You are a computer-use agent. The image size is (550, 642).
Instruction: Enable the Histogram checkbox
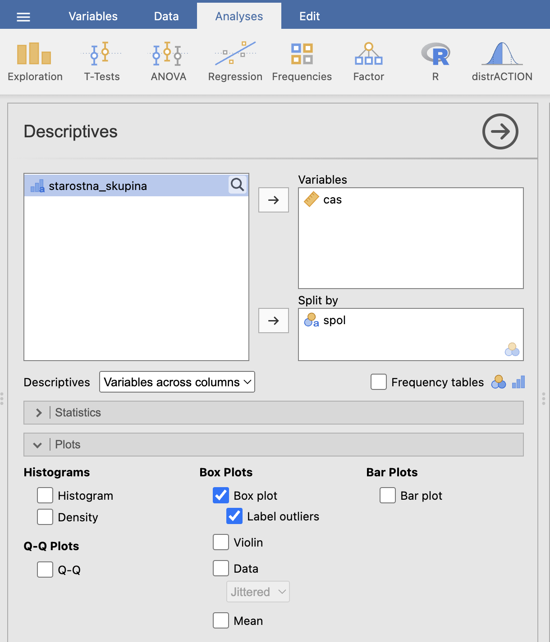point(45,495)
